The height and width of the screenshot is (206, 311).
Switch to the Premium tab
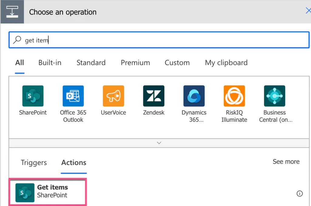pyautogui.click(x=135, y=63)
